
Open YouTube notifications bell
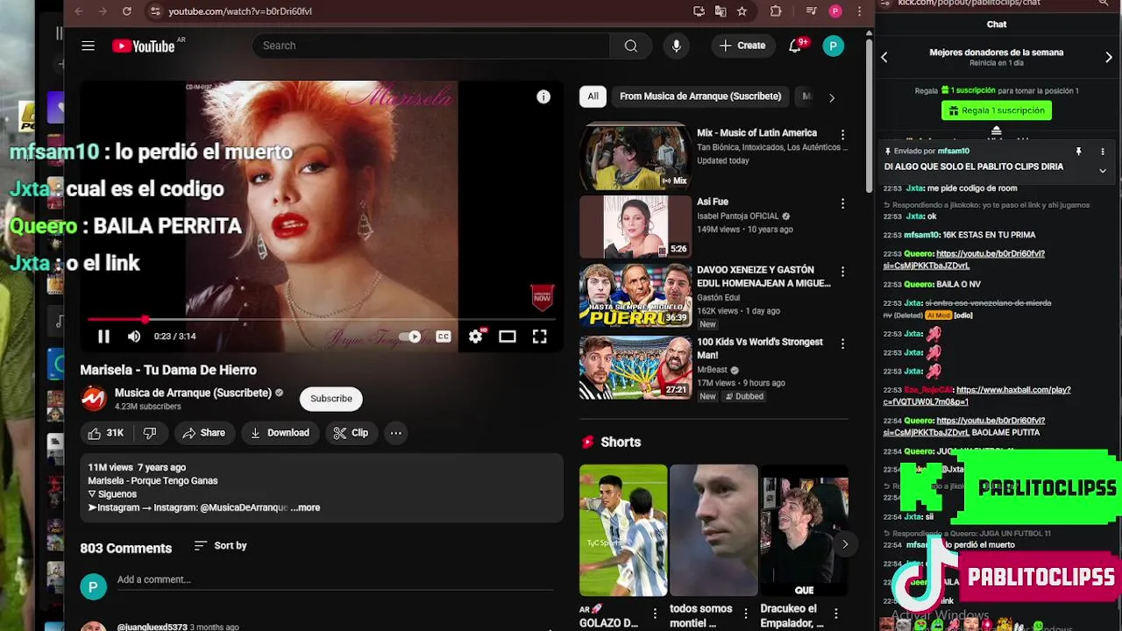click(795, 46)
